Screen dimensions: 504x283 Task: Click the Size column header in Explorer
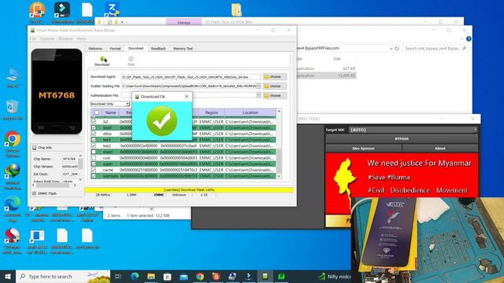pos(337,59)
